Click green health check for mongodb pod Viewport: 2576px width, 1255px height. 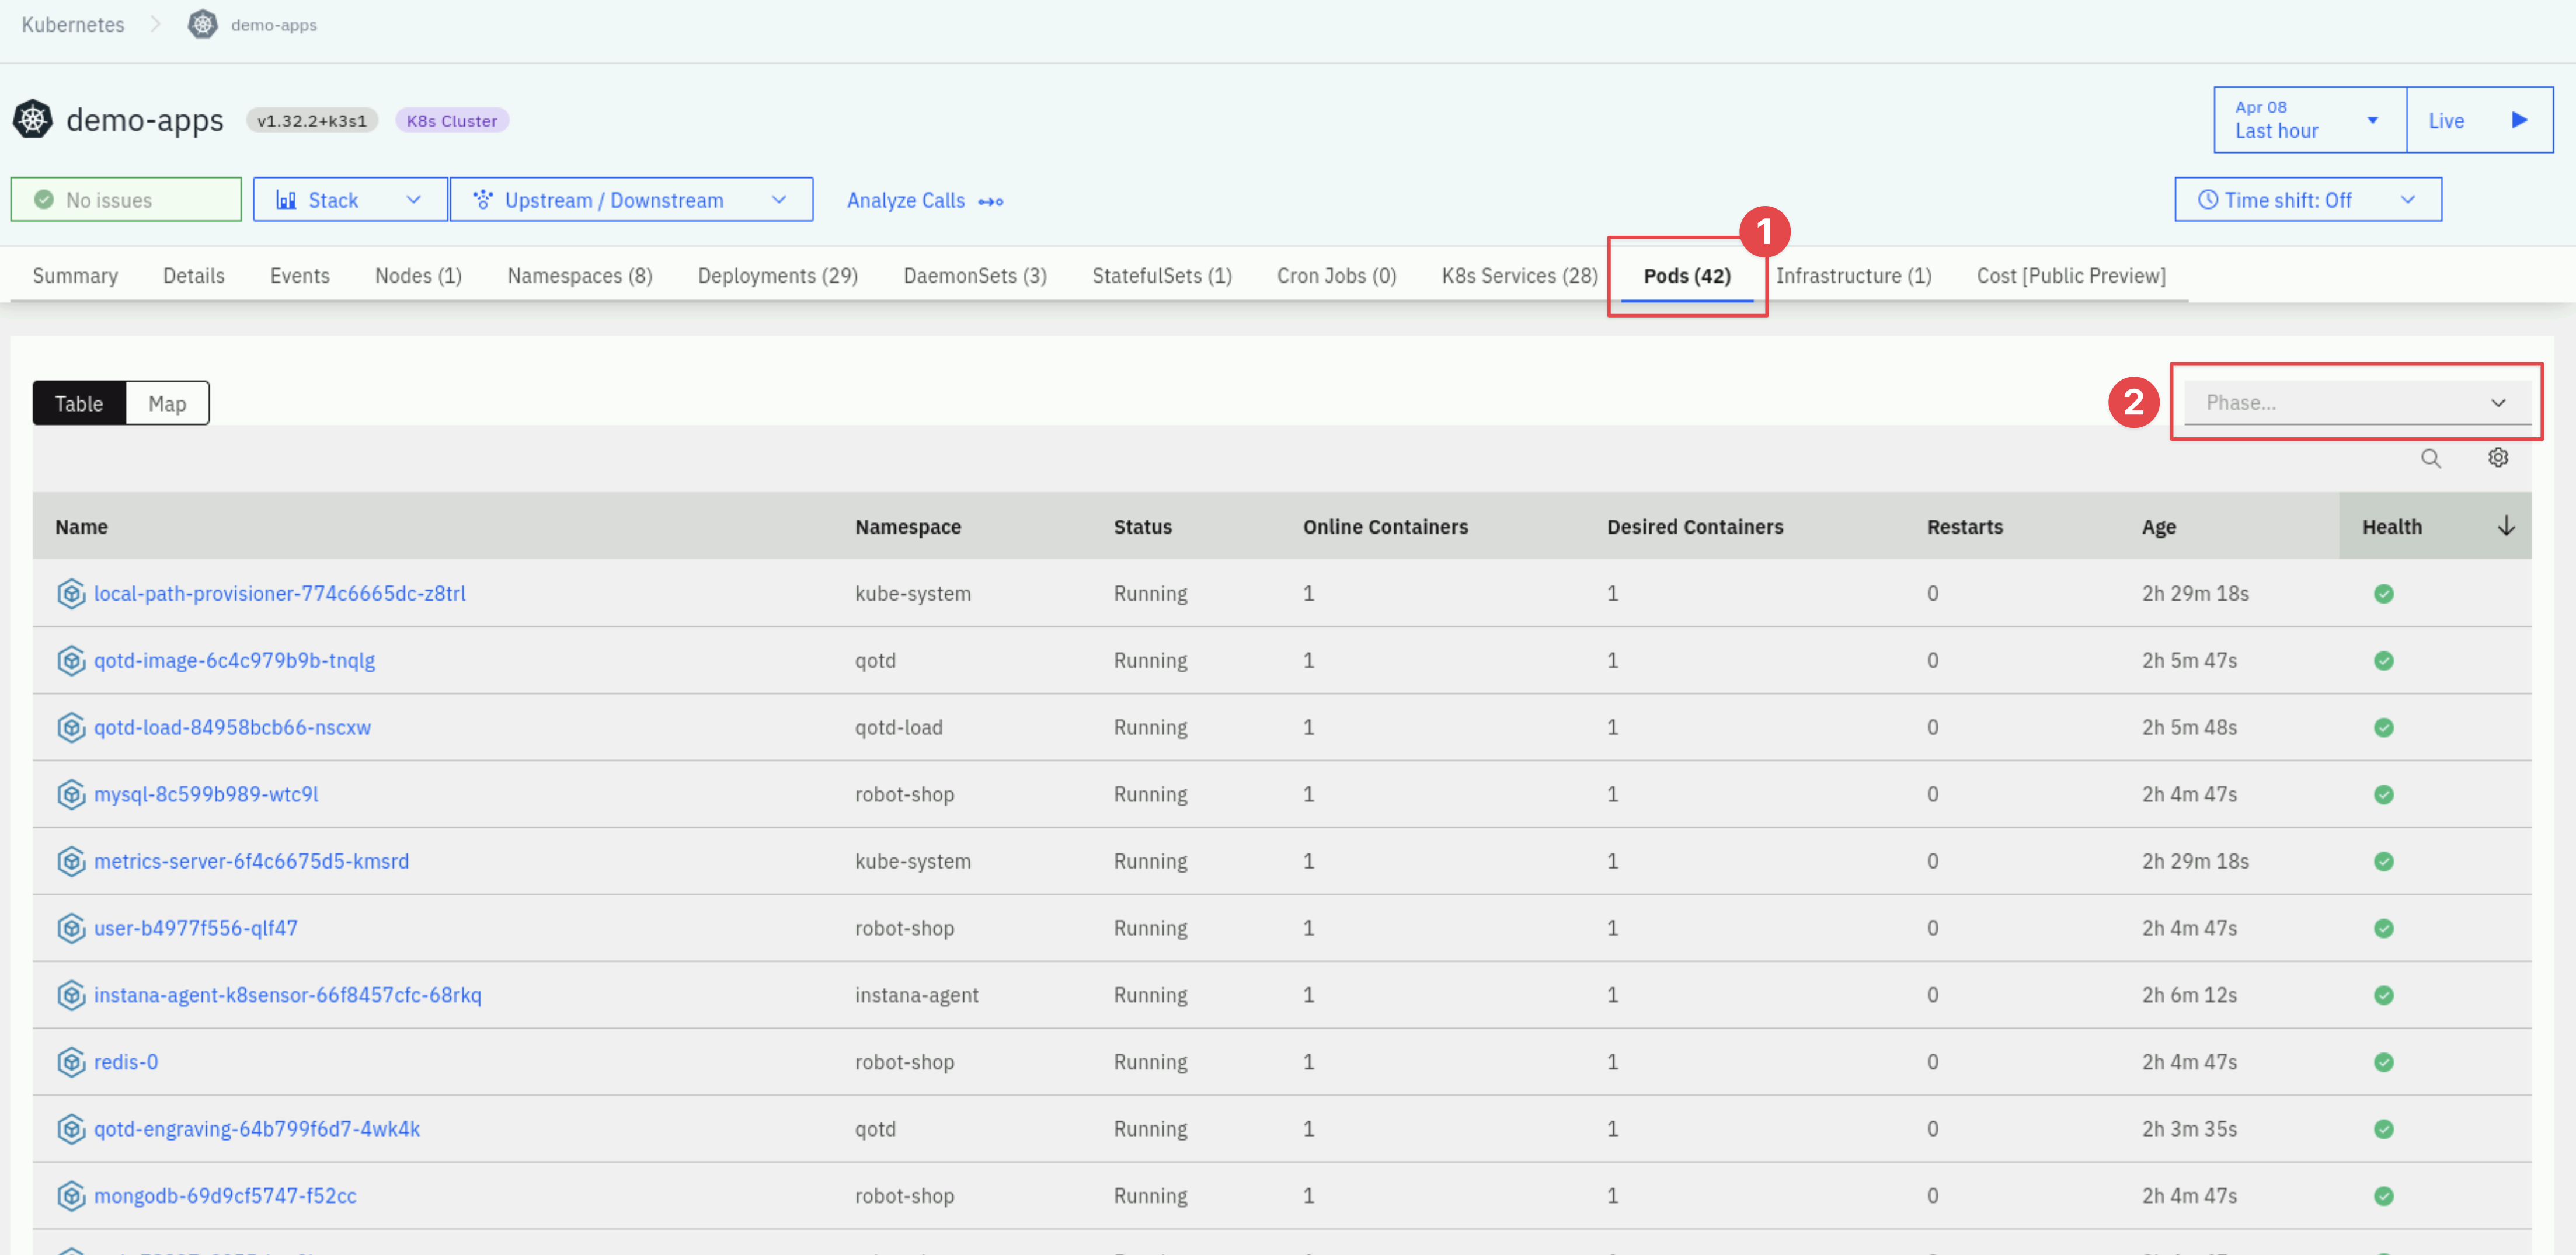[2384, 1196]
